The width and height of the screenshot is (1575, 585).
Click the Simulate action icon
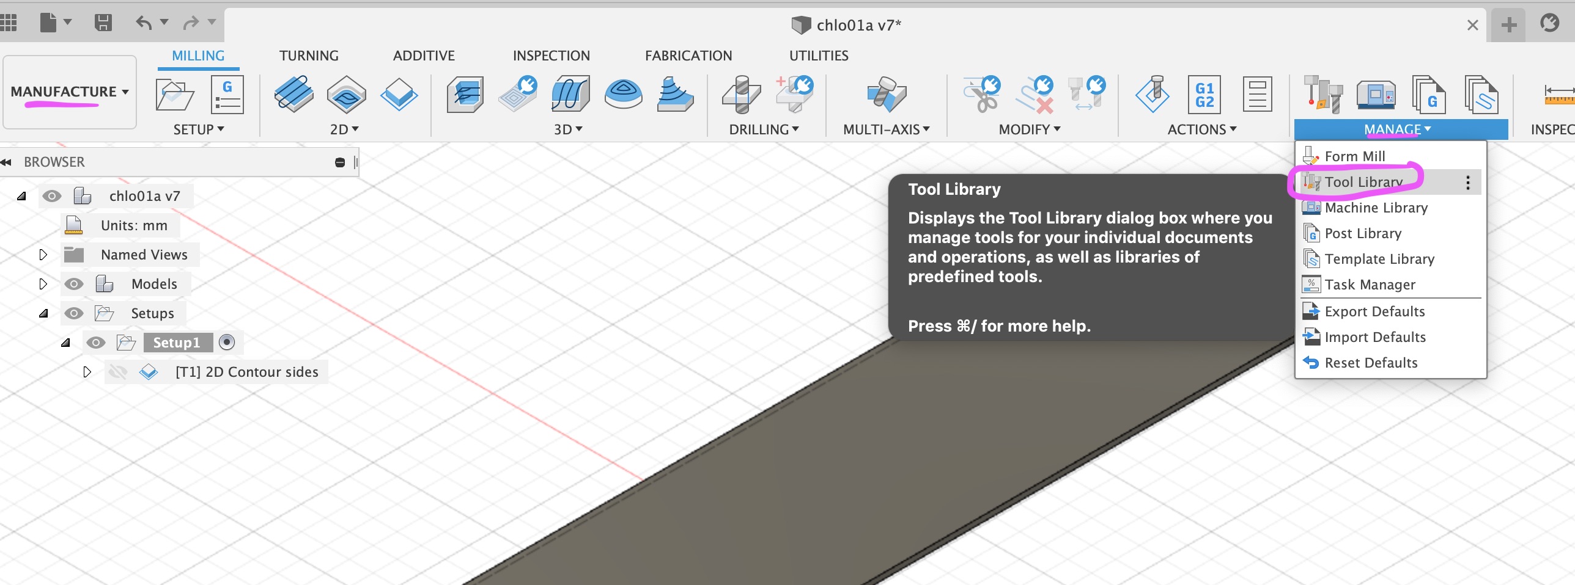(x=1153, y=94)
